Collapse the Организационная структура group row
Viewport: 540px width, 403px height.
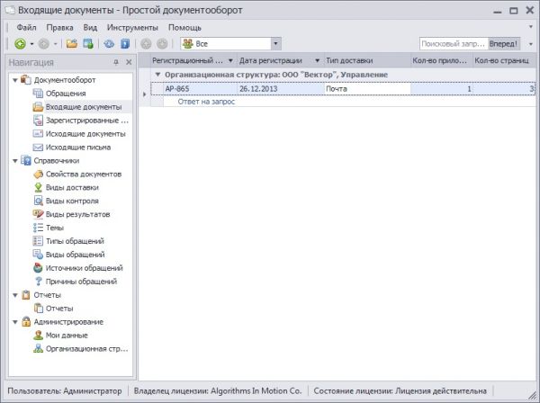157,75
